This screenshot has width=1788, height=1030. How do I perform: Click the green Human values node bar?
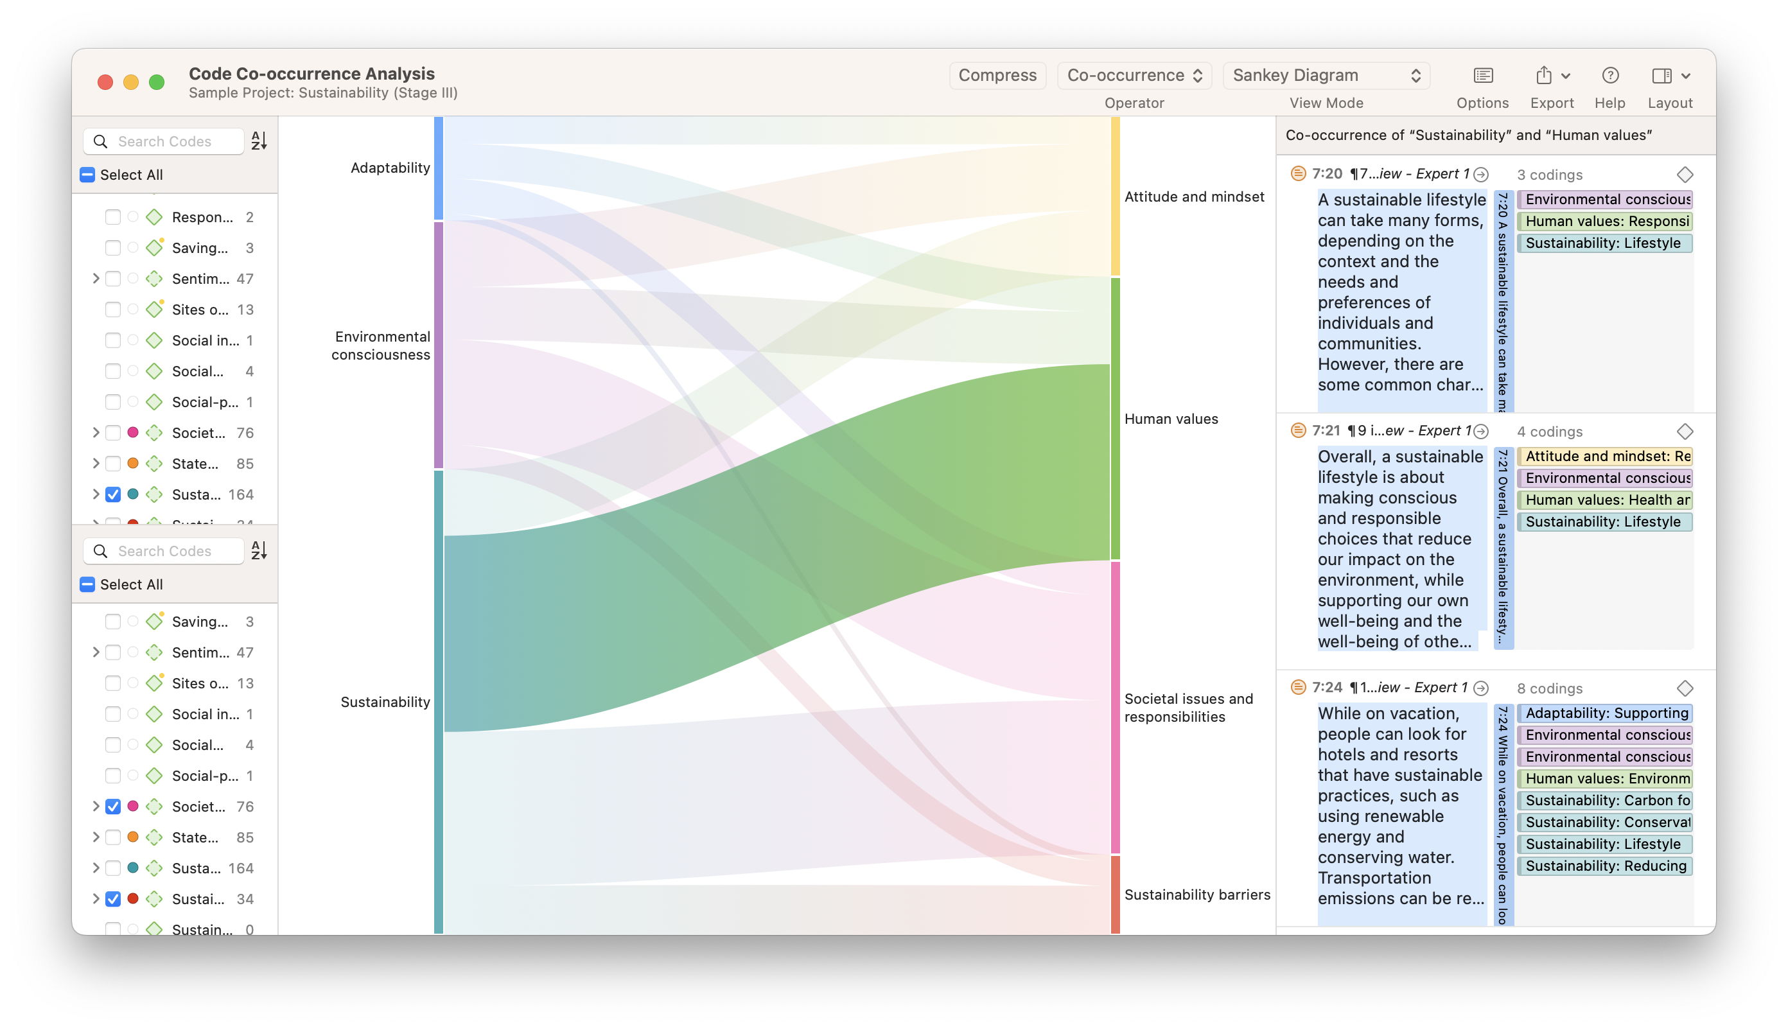(x=1115, y=419)
